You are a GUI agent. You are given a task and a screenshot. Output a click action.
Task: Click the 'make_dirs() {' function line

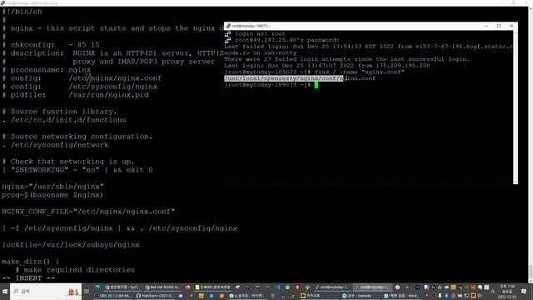click(31, 262)
